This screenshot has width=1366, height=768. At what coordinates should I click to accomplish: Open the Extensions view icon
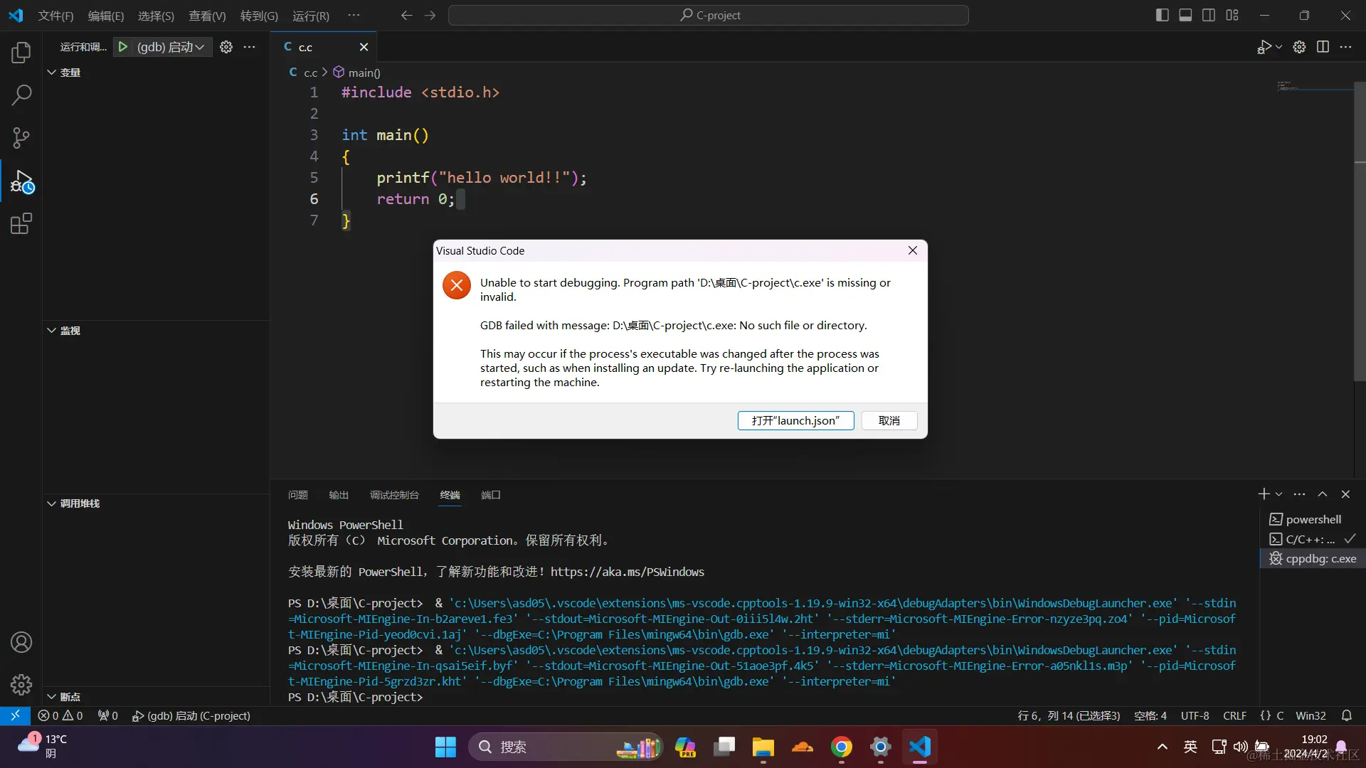pos(21,224)
